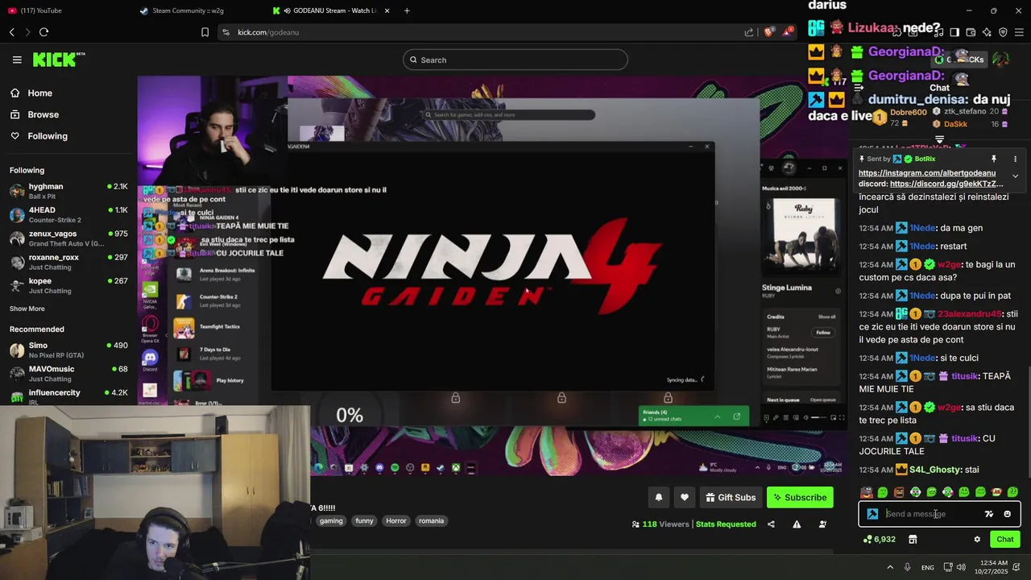1031x580 pixels.
Task: Click the address bar share icon
Action: [x=749, y=32]
